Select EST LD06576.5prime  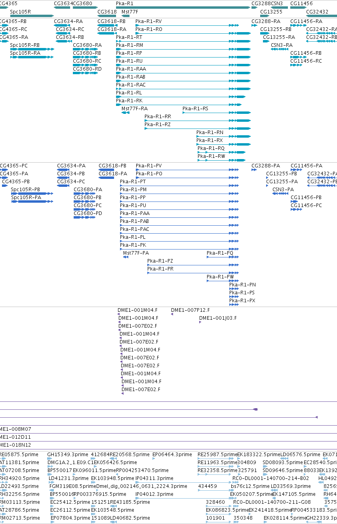(x=300, y=454)
